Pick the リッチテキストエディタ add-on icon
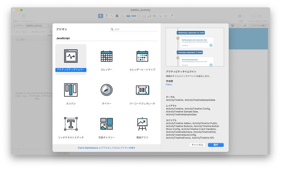 (x=71, y=124)
